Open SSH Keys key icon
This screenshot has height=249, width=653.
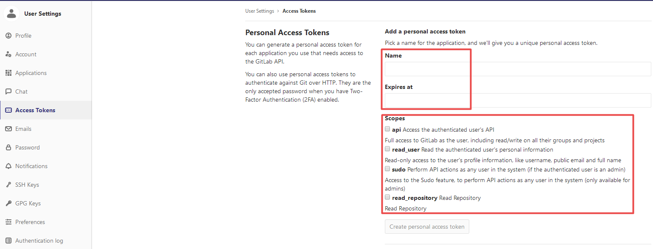pyautogui.click(x=8, y=185)
